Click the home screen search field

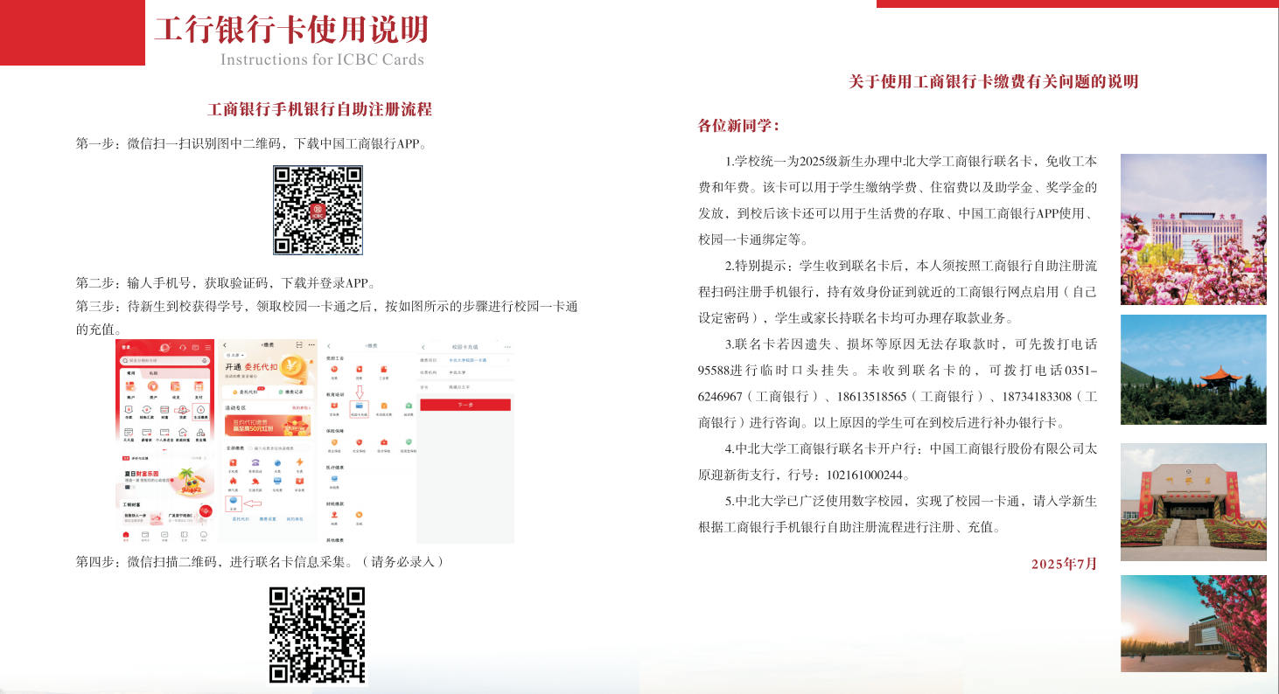164,361
